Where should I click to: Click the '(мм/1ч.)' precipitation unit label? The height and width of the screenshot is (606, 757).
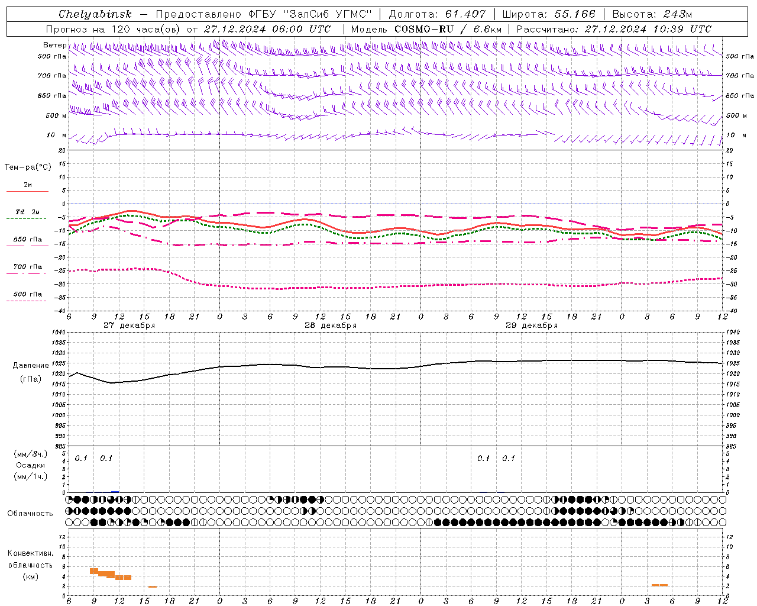[x=31, y=476]
